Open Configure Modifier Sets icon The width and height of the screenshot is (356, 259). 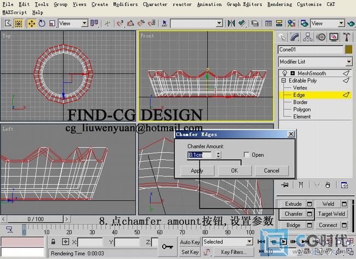pos(344,185)
